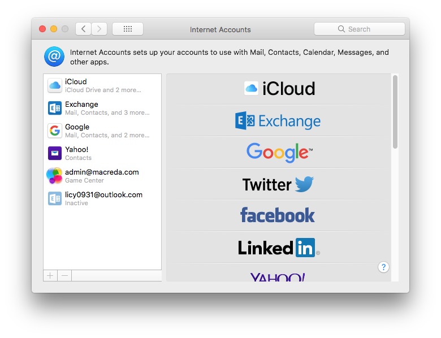Click the Yahoo! purple mail icon
This screenshot has height=338, width=441.
pyautogui.click(x=55, y=153)
